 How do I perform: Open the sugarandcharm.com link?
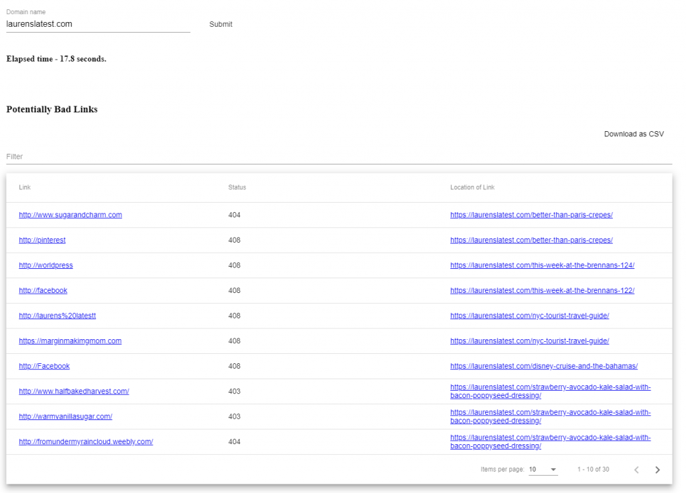pos(70,215)
